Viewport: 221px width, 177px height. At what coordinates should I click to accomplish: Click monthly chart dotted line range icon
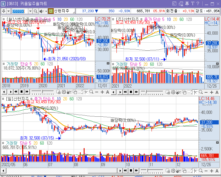point(80,92)
